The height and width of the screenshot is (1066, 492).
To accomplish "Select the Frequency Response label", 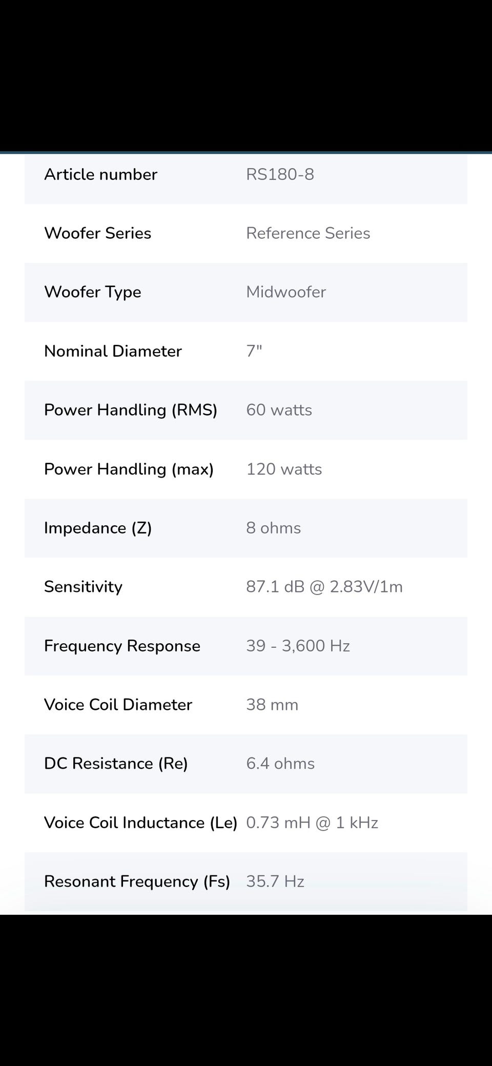I will (x=122, y=646).
